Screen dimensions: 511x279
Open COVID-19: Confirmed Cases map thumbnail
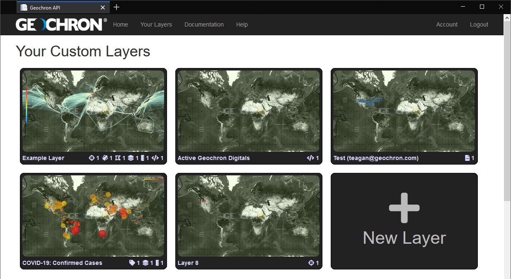pos(93,216)
